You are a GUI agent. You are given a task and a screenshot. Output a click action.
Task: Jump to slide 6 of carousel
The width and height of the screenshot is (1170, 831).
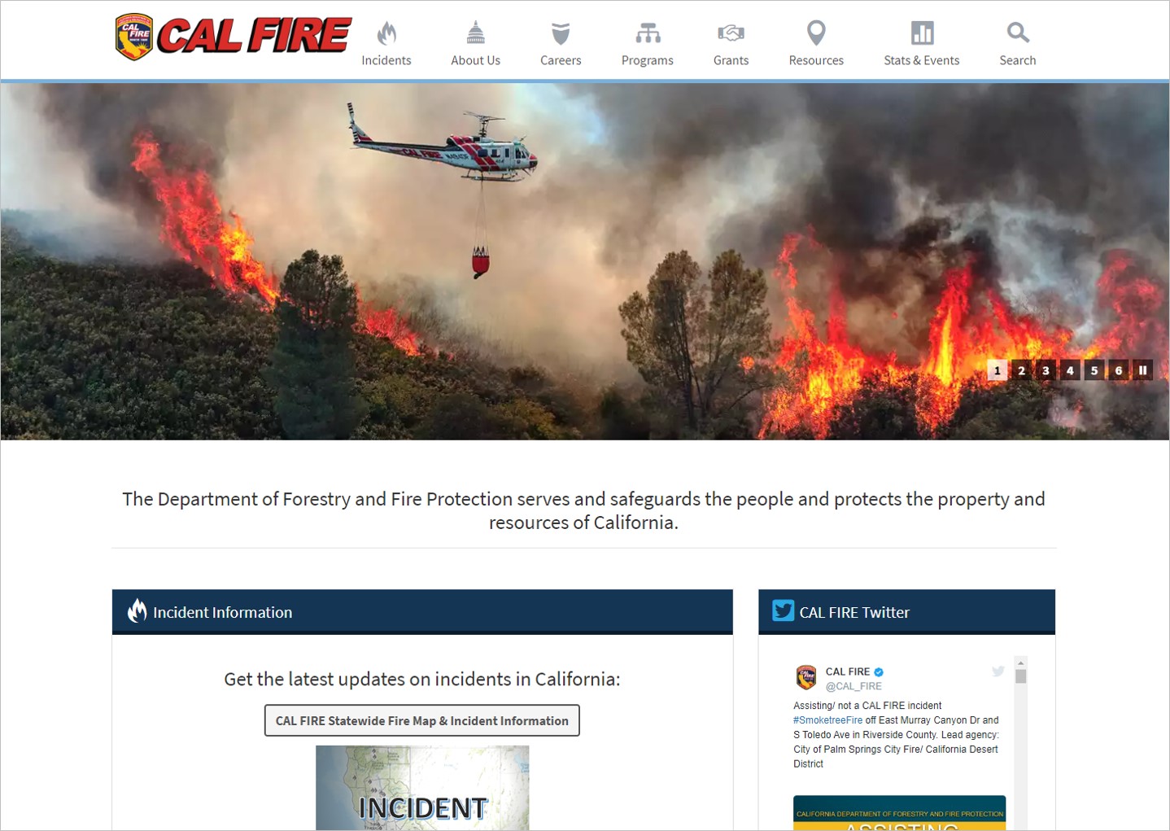click(1119, 370)
